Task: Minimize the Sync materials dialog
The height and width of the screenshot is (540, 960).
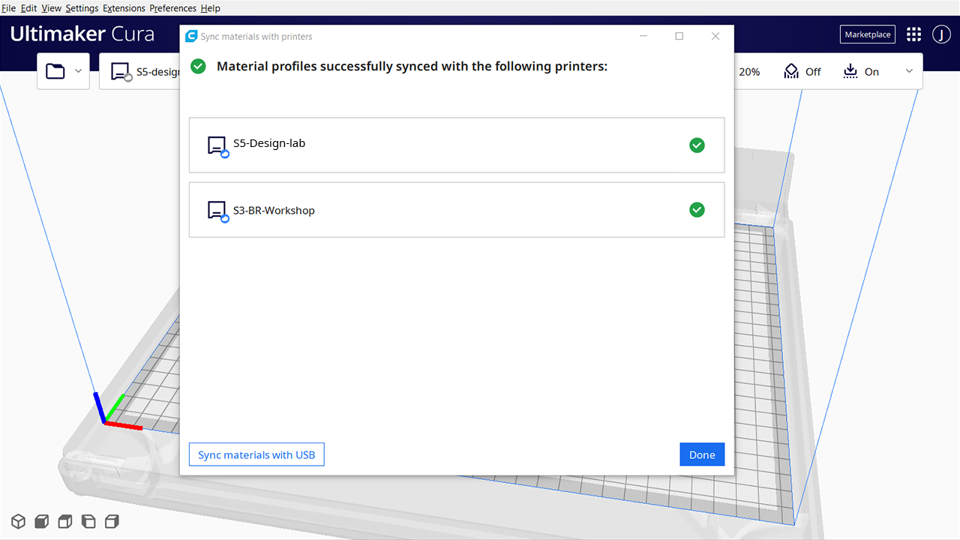Action: coord(643,36)
